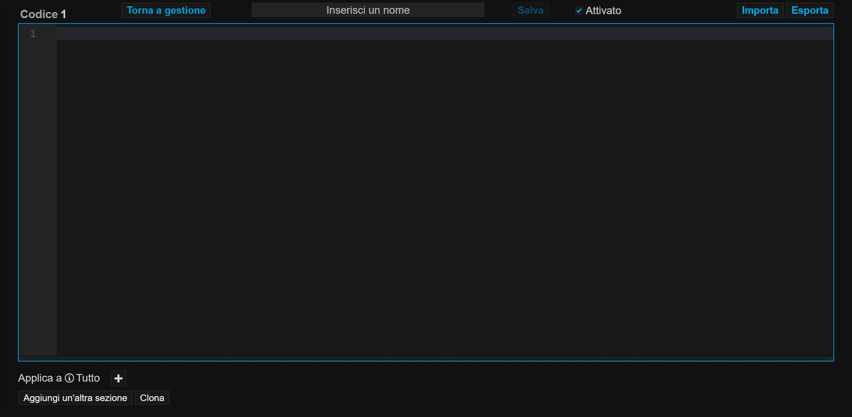Clone the section with Clona
Image resolution: width=852 pixels, height=417 pixels.
click(152, 398)
